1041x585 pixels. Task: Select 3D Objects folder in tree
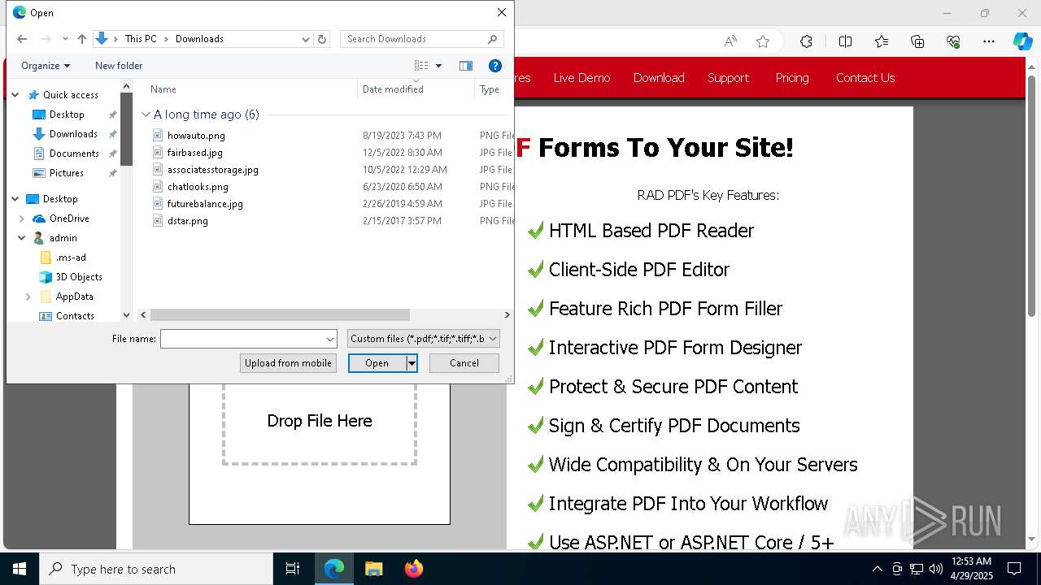click(79, 277)
